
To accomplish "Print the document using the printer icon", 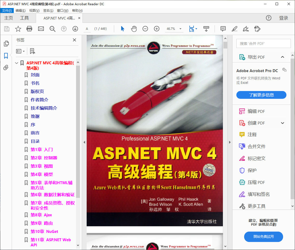I will point(29,29).
